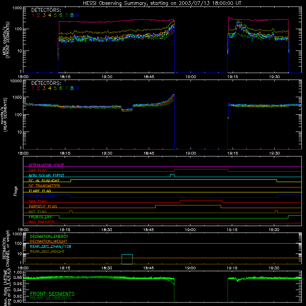Select orange detector 3 in rear segments legend

44,88
